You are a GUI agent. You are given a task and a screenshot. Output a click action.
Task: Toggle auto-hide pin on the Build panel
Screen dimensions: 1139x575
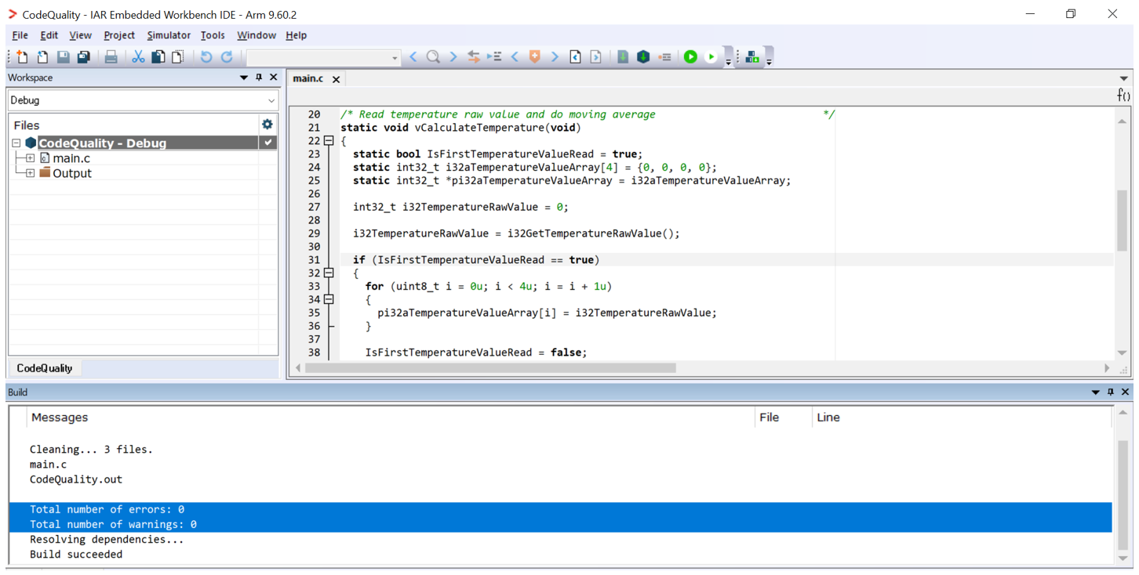click(1109, 392)
